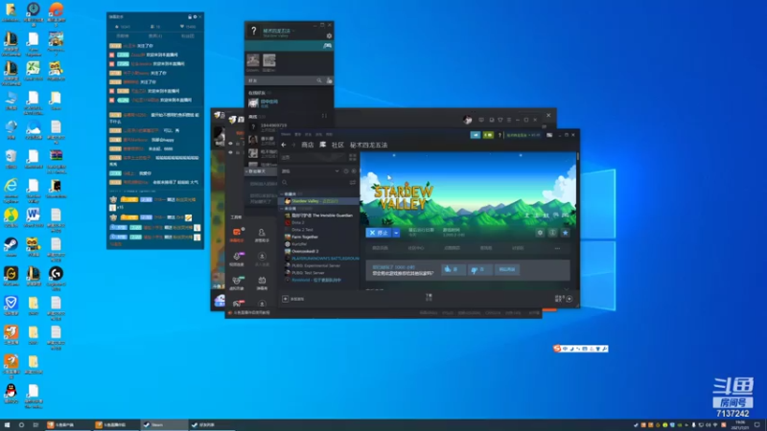Open the QQ penguin shortcut on the desktop

[x=11, y=394]
